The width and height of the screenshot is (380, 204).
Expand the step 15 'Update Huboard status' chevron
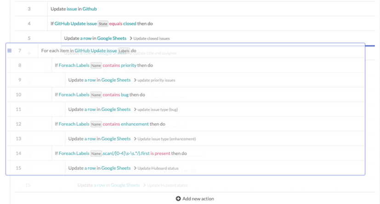(135, 168)
